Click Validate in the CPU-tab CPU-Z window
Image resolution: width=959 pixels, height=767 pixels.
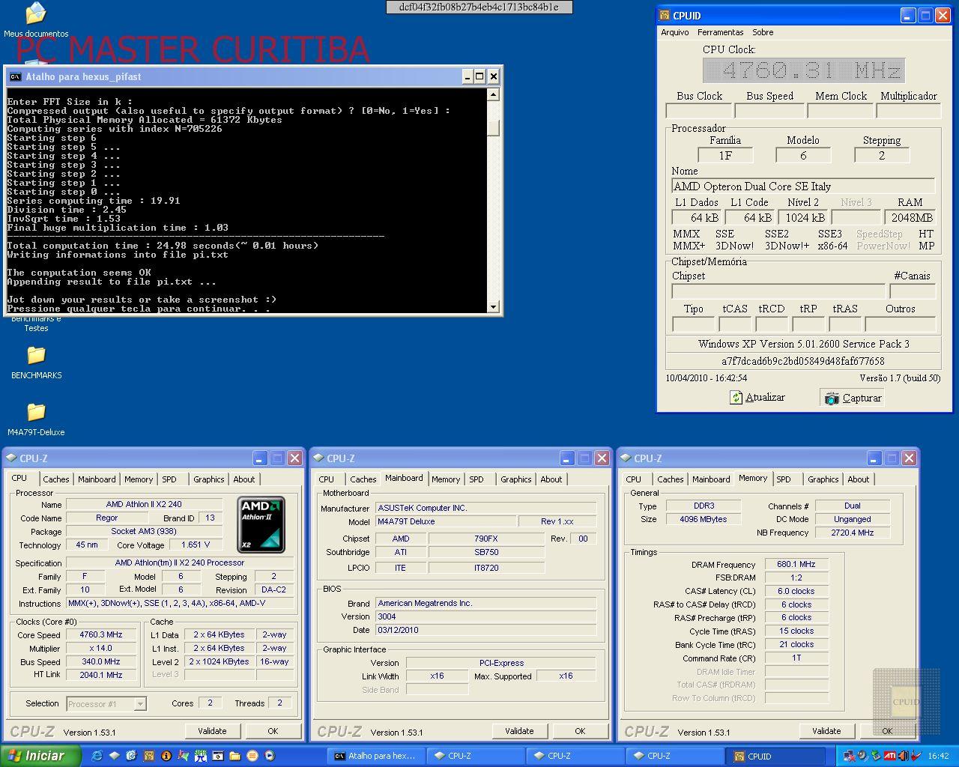click(212, 731)
